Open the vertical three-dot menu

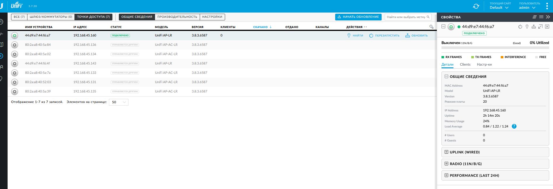pos(547,6)
